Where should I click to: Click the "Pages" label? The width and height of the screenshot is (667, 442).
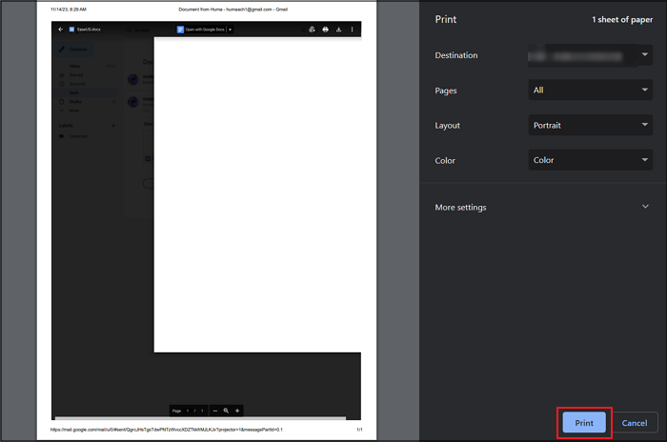[445, 90]
